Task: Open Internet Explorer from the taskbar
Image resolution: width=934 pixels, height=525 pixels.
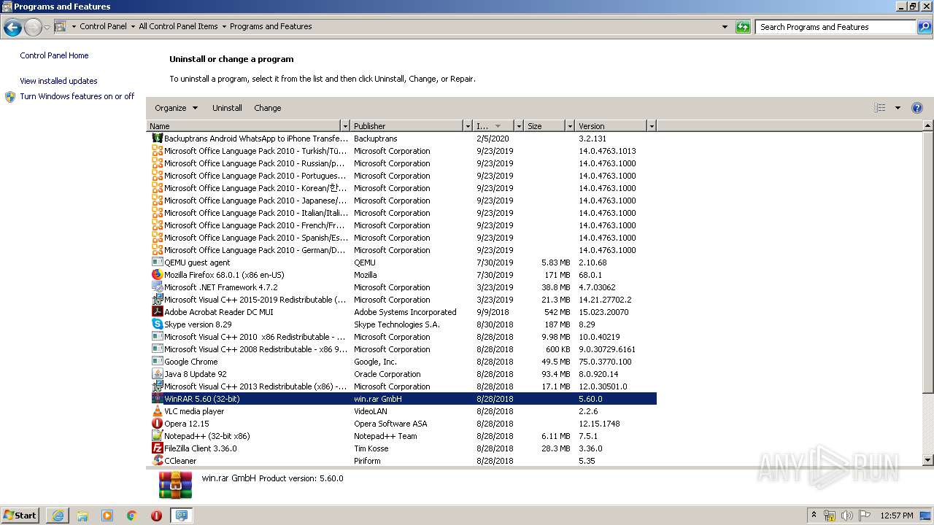Action: coord(58,516)
